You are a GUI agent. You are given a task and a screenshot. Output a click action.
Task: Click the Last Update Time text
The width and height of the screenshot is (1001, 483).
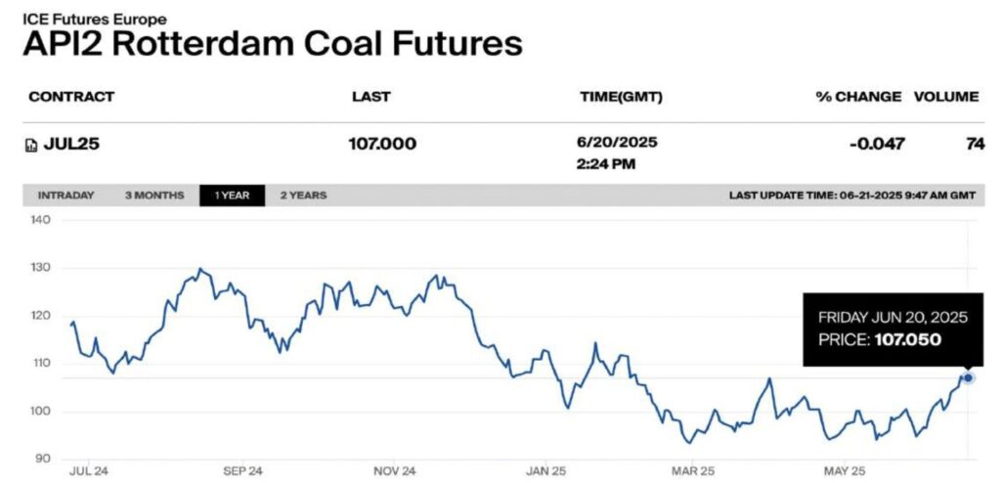pos(852,196)
